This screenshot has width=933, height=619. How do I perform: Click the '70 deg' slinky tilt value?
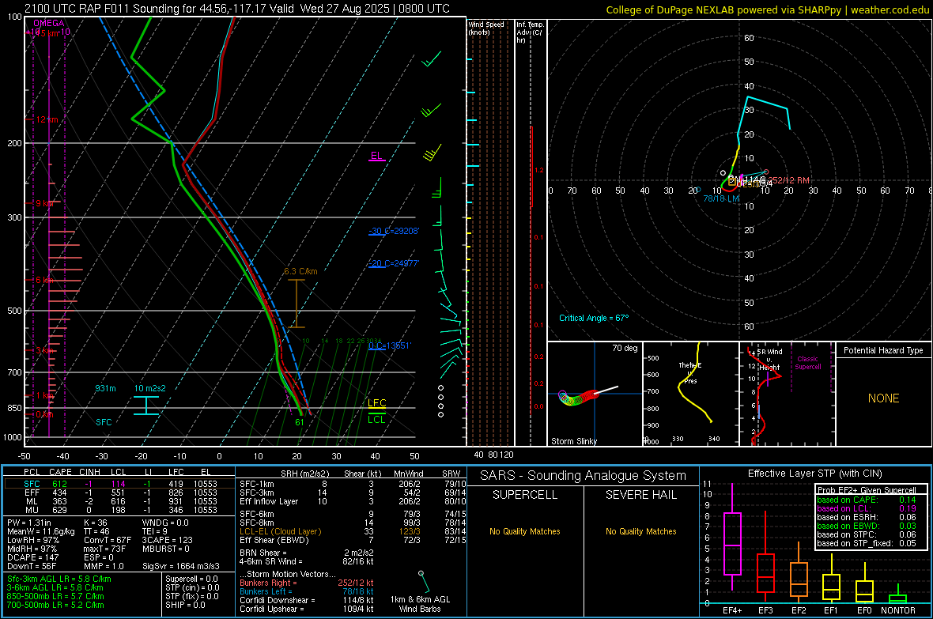(x=625, y=348)
